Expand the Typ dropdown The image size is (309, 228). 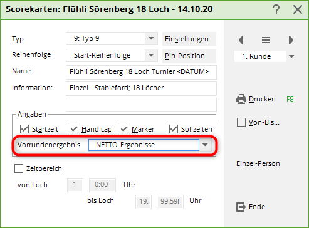[151, 38]
